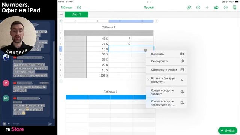Select column A header
The width and height of the screenshot is (240, 135).
75,21
